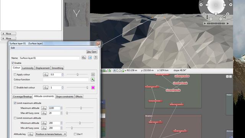
Task: Click the upper Move up button
Action: coord(8,34)
